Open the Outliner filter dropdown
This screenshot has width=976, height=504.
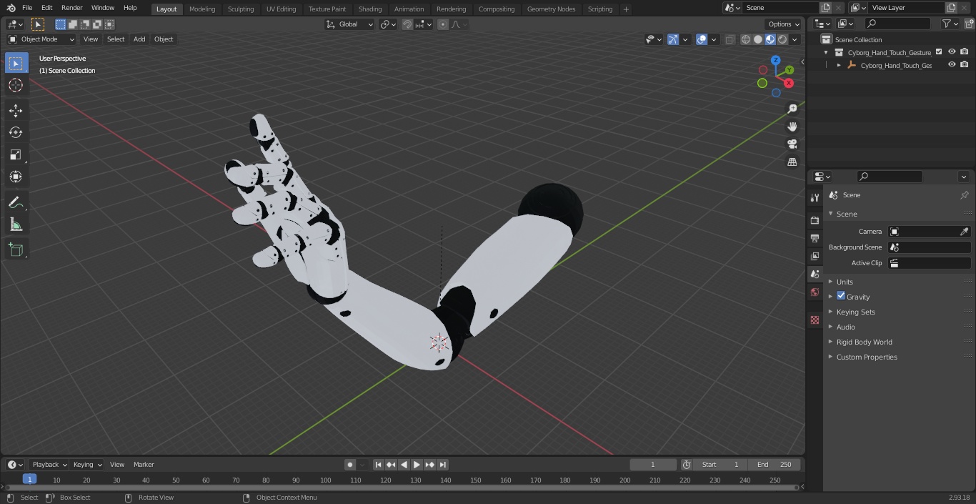point(950,24)
